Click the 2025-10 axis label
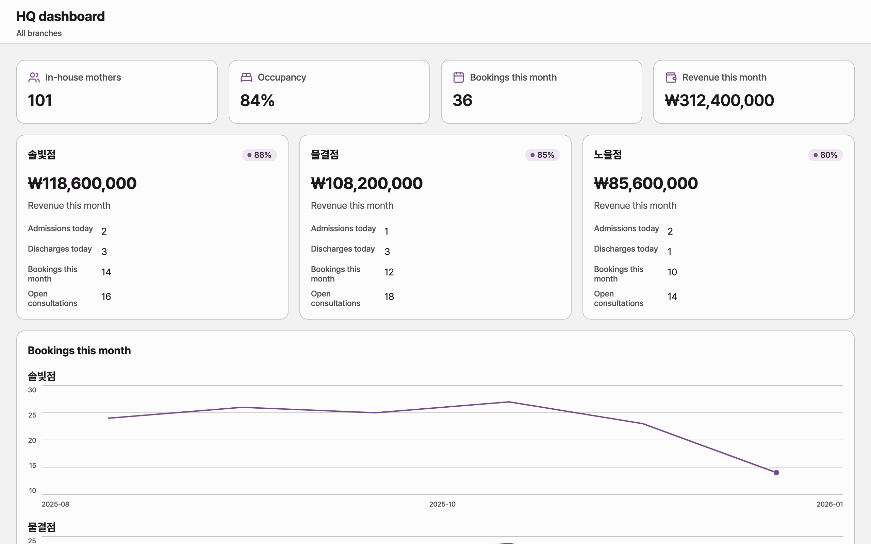 tap(442, 505)
